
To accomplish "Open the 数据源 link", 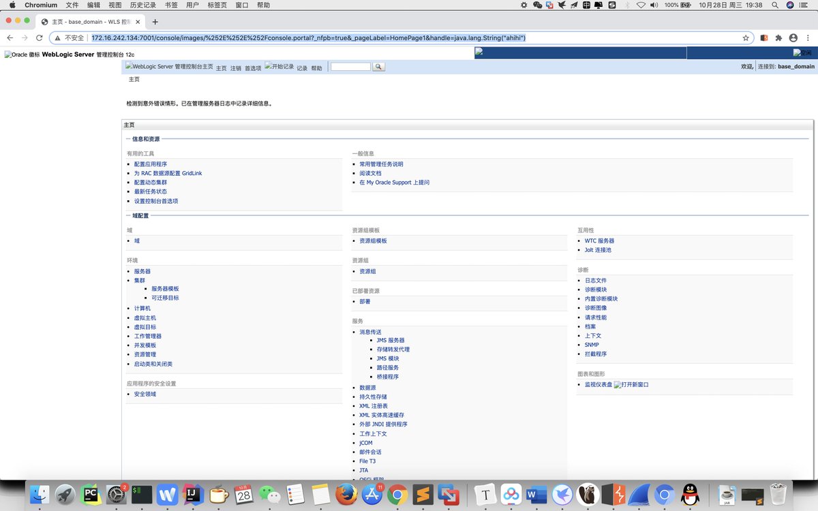I will click(x=367, y=388).
